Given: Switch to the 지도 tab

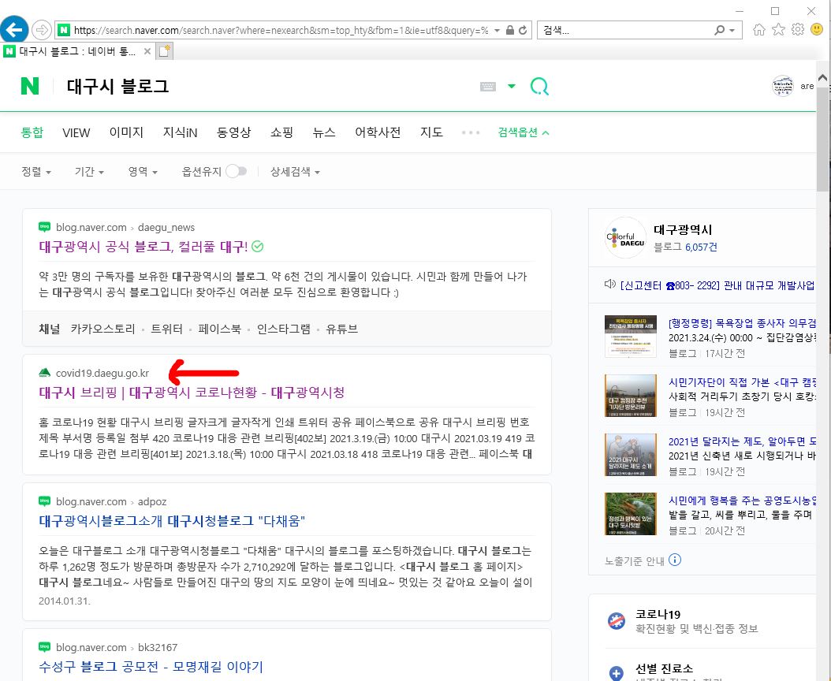Looking at the screenshot, I should pos(431,132).
